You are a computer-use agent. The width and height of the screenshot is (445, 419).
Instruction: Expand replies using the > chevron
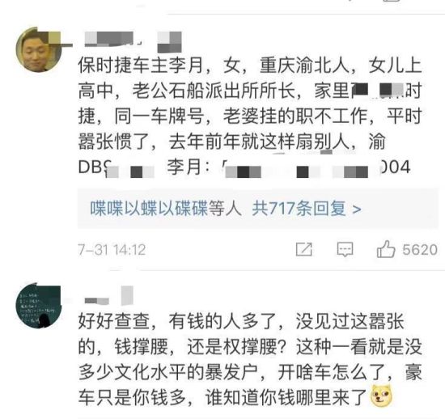tap(356, 209)
